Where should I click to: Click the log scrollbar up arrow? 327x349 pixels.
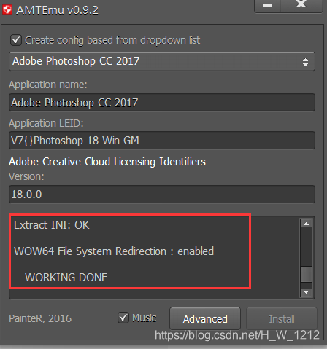pos(306,224)
